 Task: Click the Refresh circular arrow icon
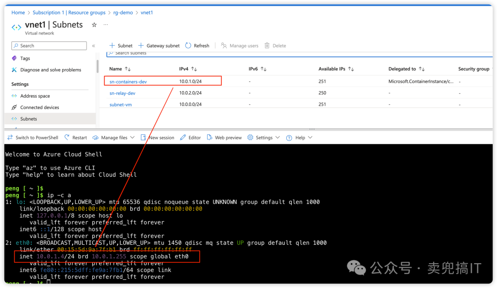pos(188,46)
